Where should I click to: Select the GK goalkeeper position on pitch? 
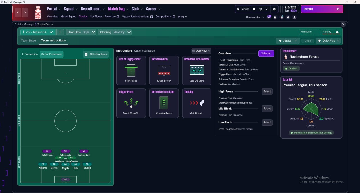(66, 180)
